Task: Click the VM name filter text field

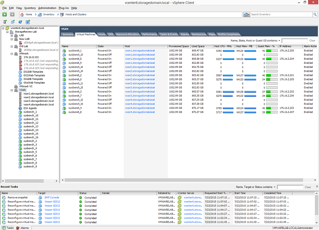Action: (295, 41)
